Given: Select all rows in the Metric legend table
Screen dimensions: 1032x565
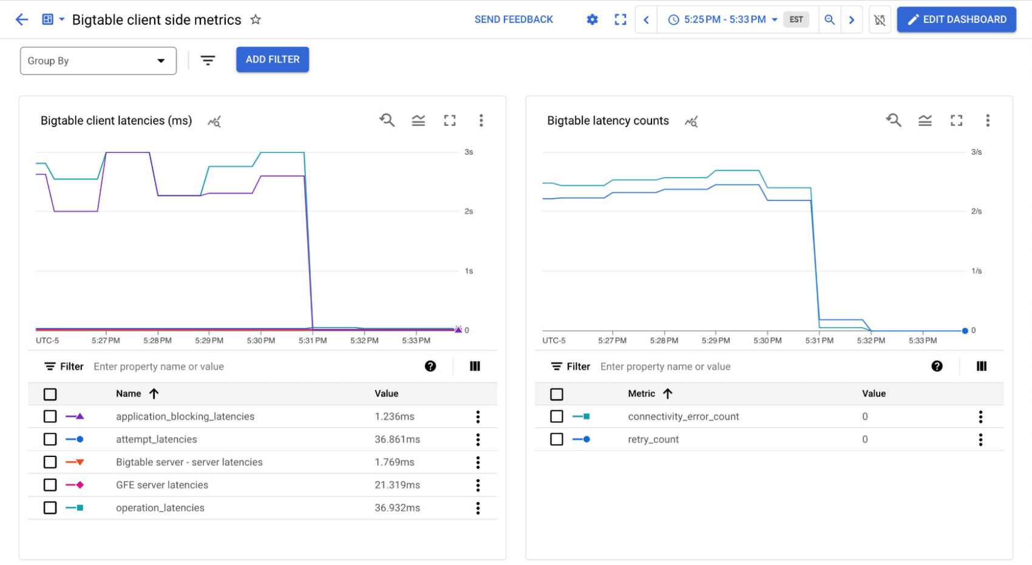Looking at the screenshot, I should [557, 394].
